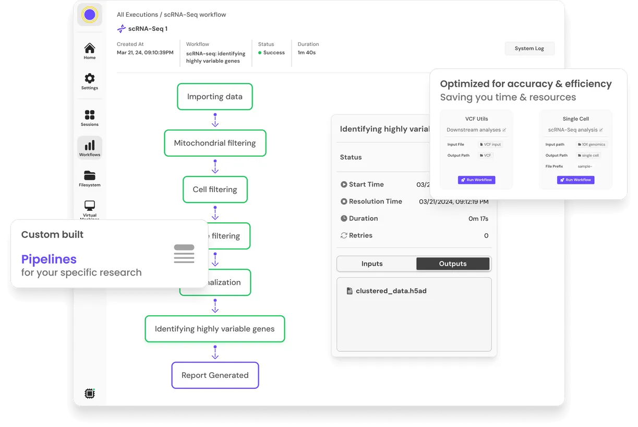The height and width of the screenshot is (427, 638).
Task: Click the stacked lines Pipelines icon
Action: point(184,254)
